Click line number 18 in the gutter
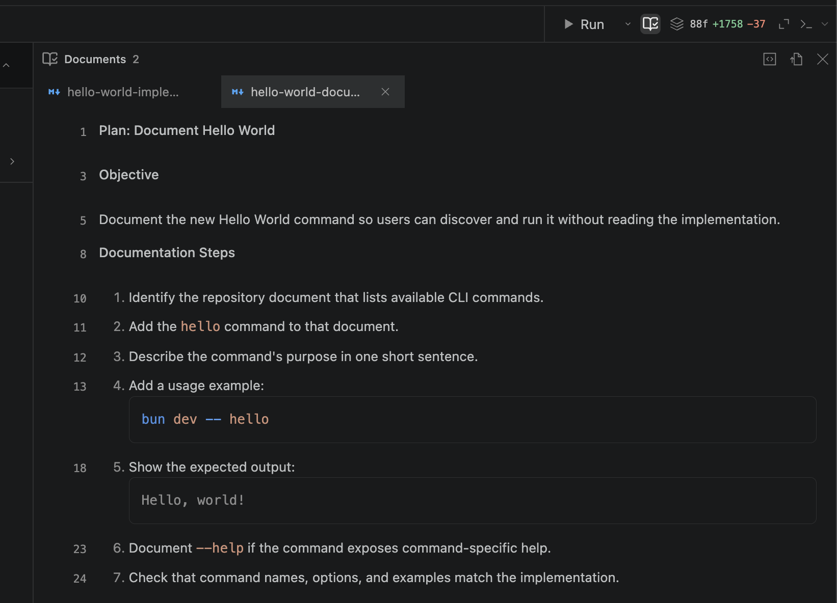The width and height of the screenshot is (837, 603). (x=80, y=468)
